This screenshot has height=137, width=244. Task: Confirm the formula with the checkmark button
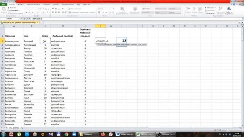[27, 19]
